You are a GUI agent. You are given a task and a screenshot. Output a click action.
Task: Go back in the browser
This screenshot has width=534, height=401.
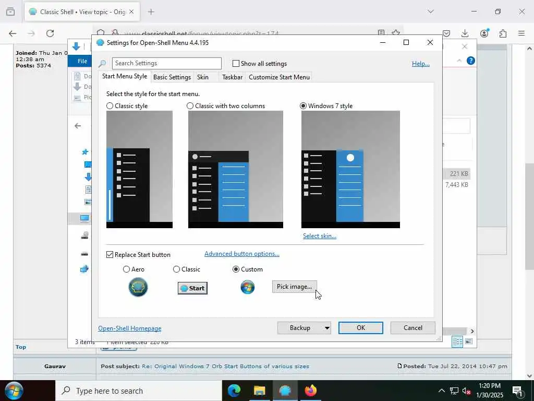[13, 33]
